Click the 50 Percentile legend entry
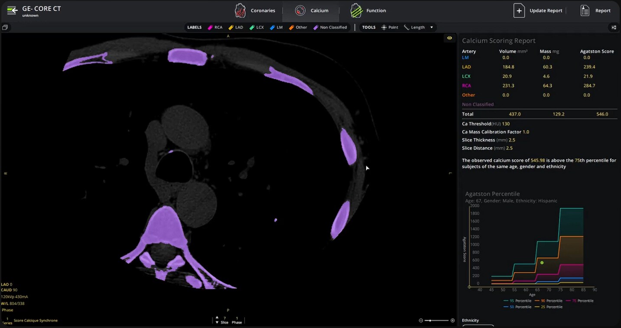The height and width of the screenshot is (328, 621). pos(517,307)
